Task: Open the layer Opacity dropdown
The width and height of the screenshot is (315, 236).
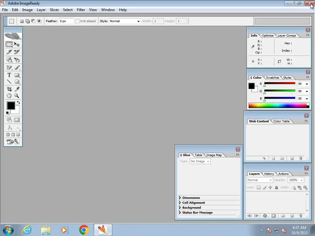Action: (x=296, y=180)
